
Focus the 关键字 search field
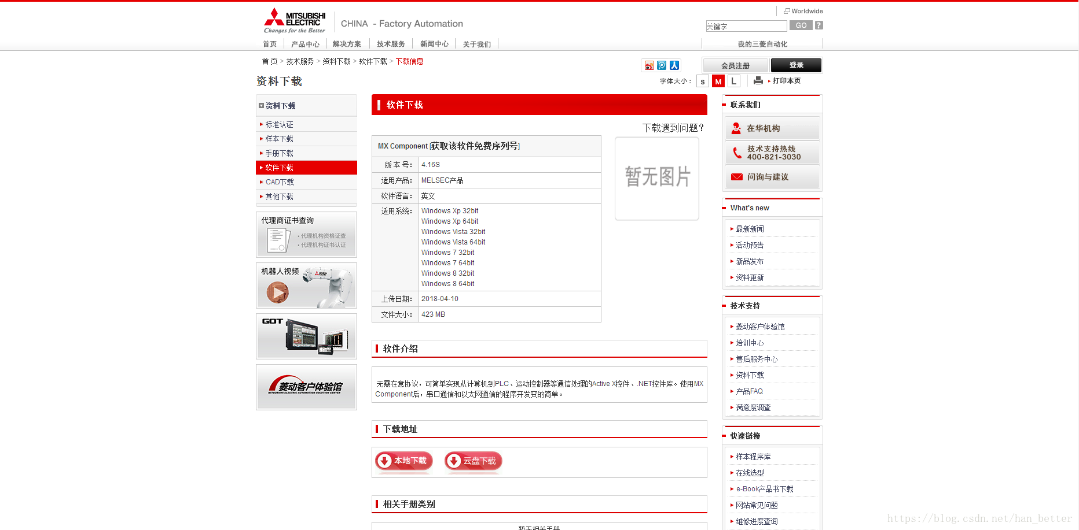click(746, 26)
